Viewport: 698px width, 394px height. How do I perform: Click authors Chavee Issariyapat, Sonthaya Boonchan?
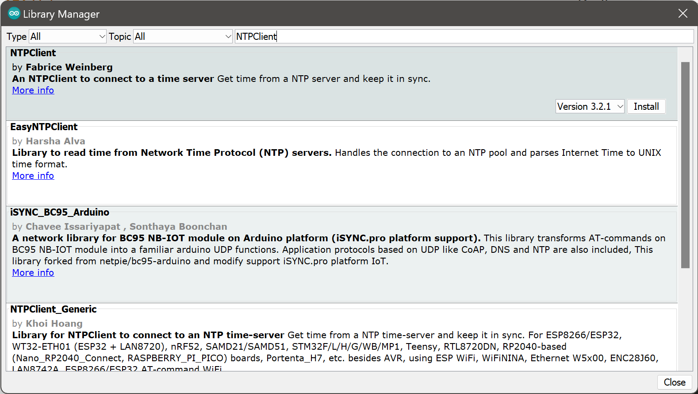click(x=126, y=227)
